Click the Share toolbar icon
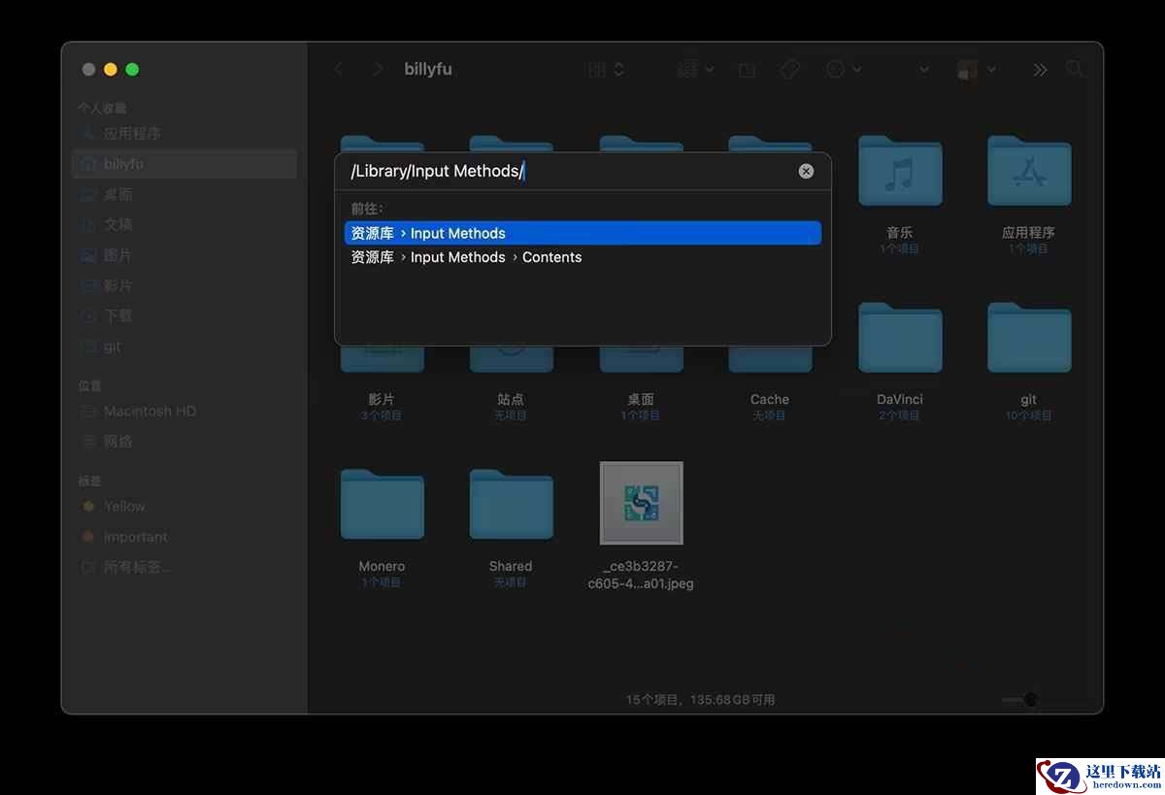 point(747,69)
